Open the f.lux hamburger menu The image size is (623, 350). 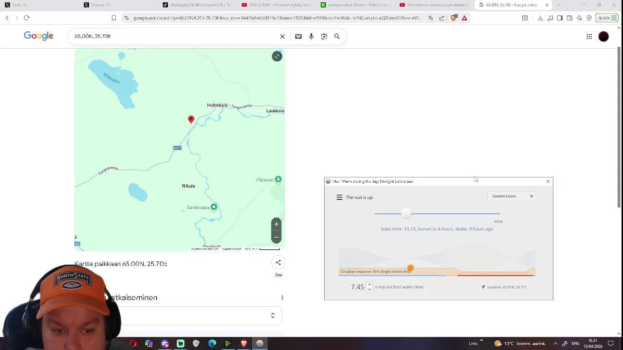(339, 197)
